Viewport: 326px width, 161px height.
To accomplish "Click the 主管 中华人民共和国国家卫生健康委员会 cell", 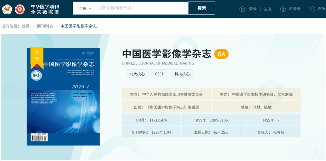I will pyautogui.click(x=166, y=94).
